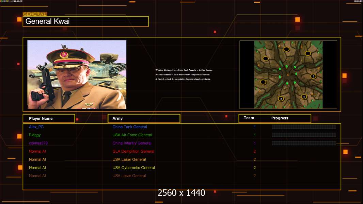The height and width of the screenshot is (204, 363).
Task: Select the empty top-right start slot on the minimap
Action: [308, 53]
